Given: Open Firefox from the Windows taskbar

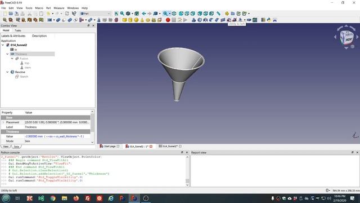Looking at the screenshot, I should pos(76,198).
